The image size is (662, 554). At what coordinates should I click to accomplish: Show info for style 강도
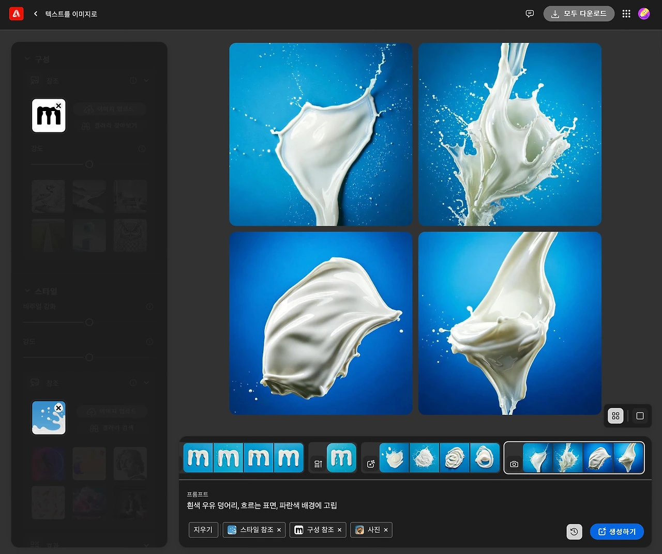(x=149, y=342)
